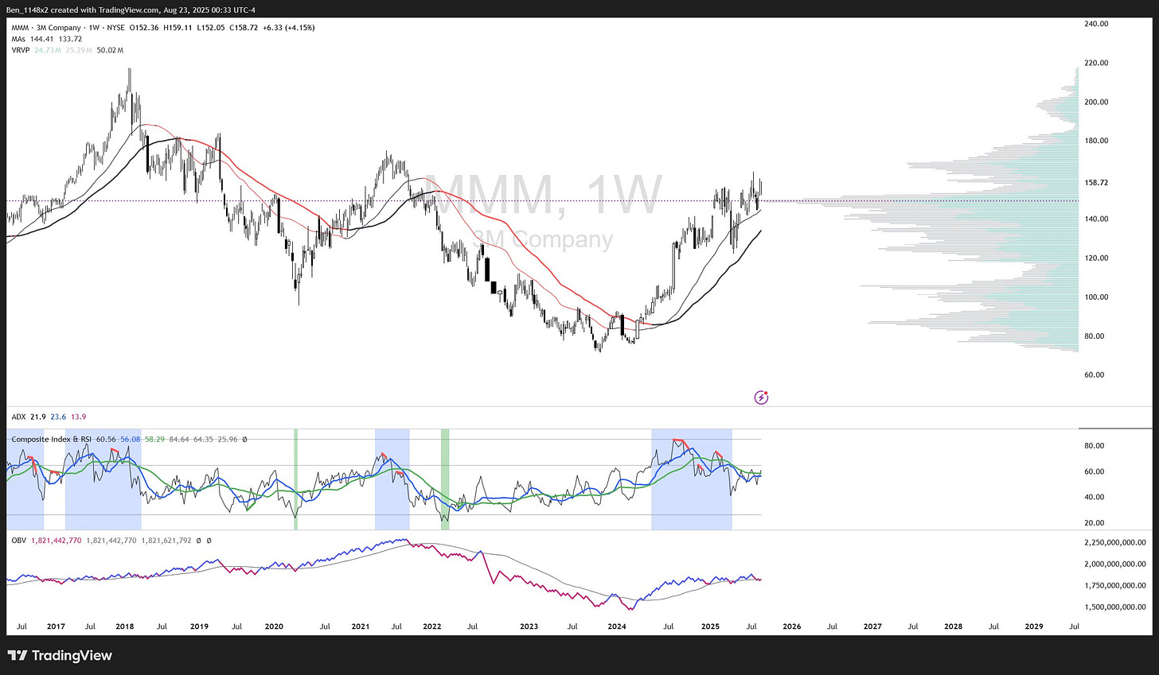
Task: Click the 40.00 RSI pane axis label
Action: (1094, 497)
